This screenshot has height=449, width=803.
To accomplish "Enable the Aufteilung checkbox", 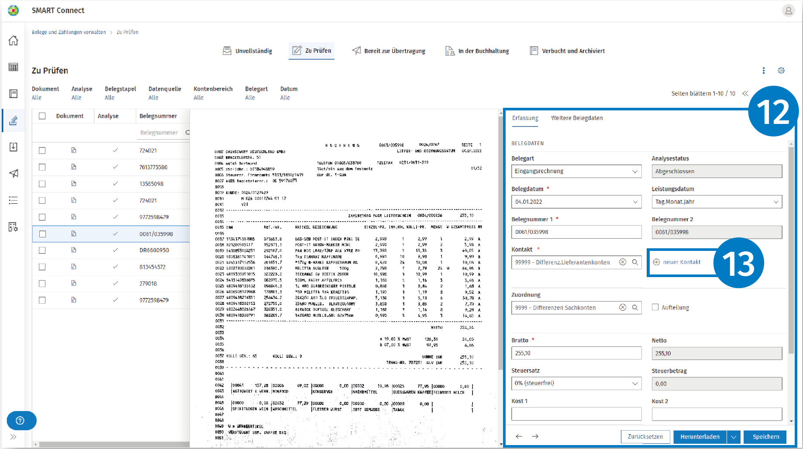I will 655,307.
